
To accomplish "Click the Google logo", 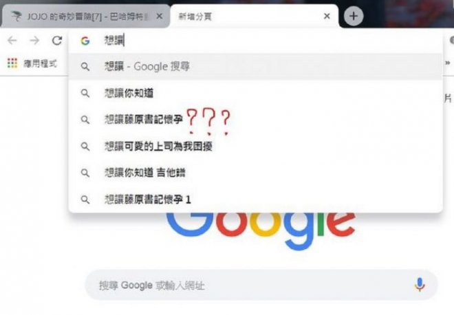I will coord(261,230).
